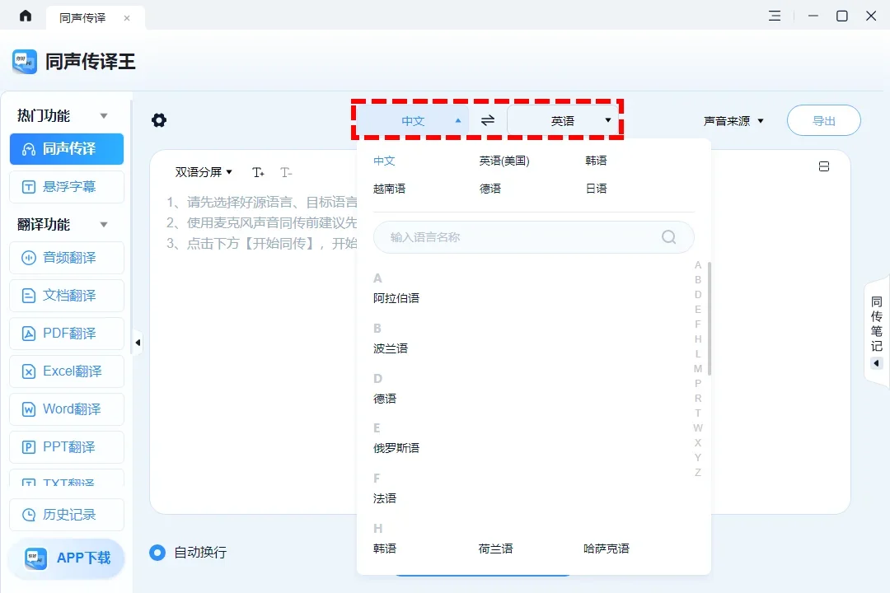Select 韩语 in quick language row
The width and height of the screenshot is (890, 593).
point(596,161)
